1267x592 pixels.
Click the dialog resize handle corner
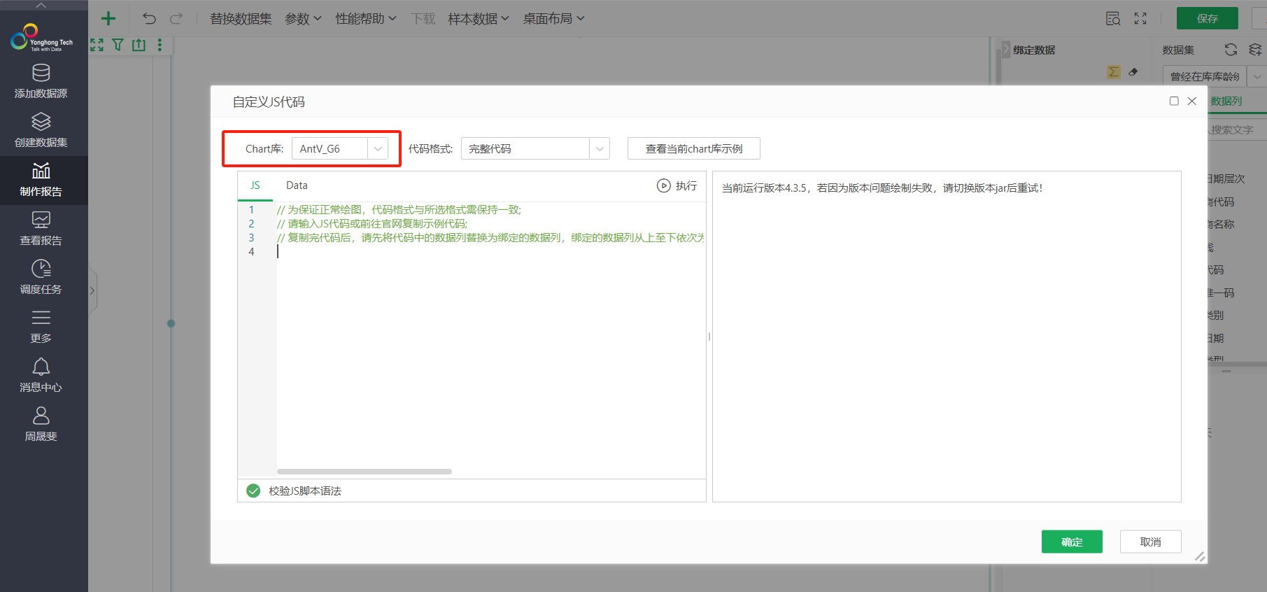[1200, 556]
